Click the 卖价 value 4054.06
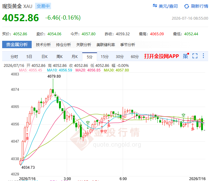 (54, 34)
